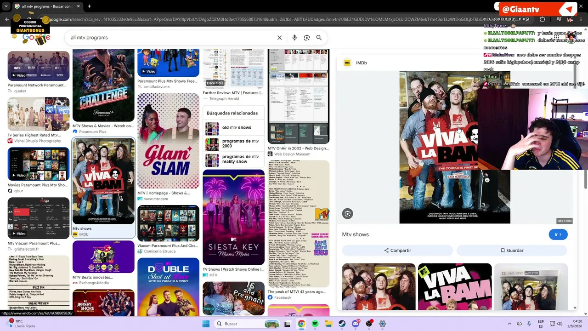This screenshot has height=331, width=588.
Task: Open the Siesta Key Miami Moves image result
Action: point(233,217)
